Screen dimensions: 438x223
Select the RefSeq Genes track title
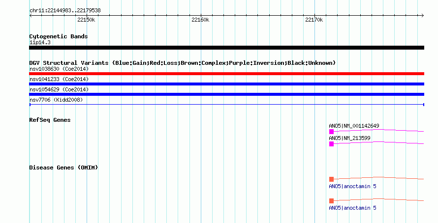pos(50,120)
